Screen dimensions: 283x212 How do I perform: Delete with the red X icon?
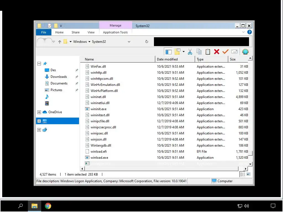coord(217,52)
